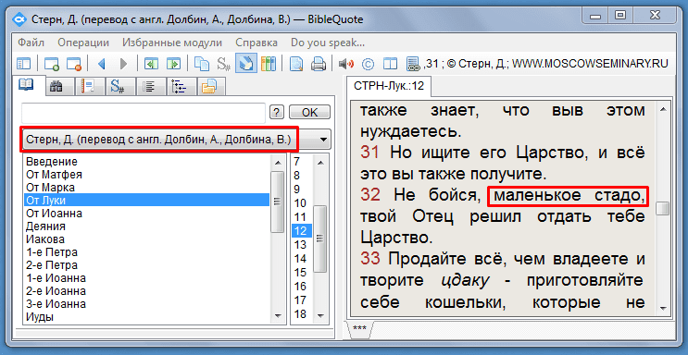The width and height of the screenshot is (688, 355).
Task: Toggle Strong's numbers toolbar icon
Action: click(224, 64)
